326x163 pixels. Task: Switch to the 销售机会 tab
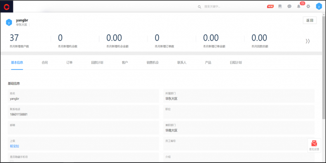[x=152, y=63]
